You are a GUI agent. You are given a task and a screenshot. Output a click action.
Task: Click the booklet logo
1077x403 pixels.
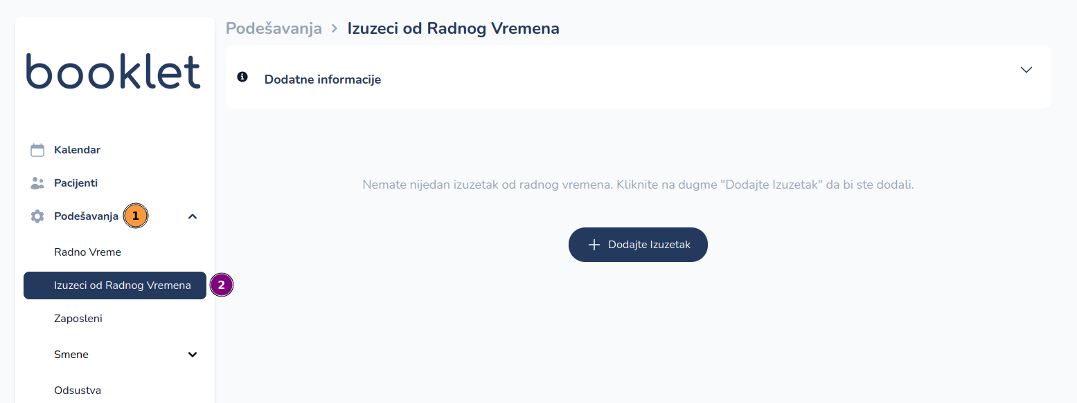114,71
